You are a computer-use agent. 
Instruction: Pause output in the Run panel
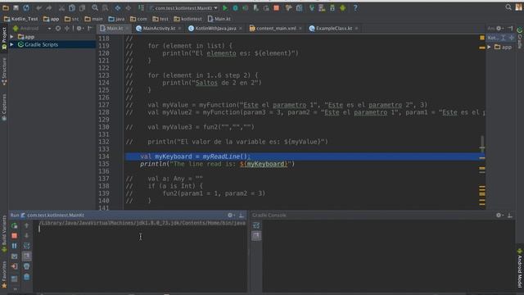[15, 246]
